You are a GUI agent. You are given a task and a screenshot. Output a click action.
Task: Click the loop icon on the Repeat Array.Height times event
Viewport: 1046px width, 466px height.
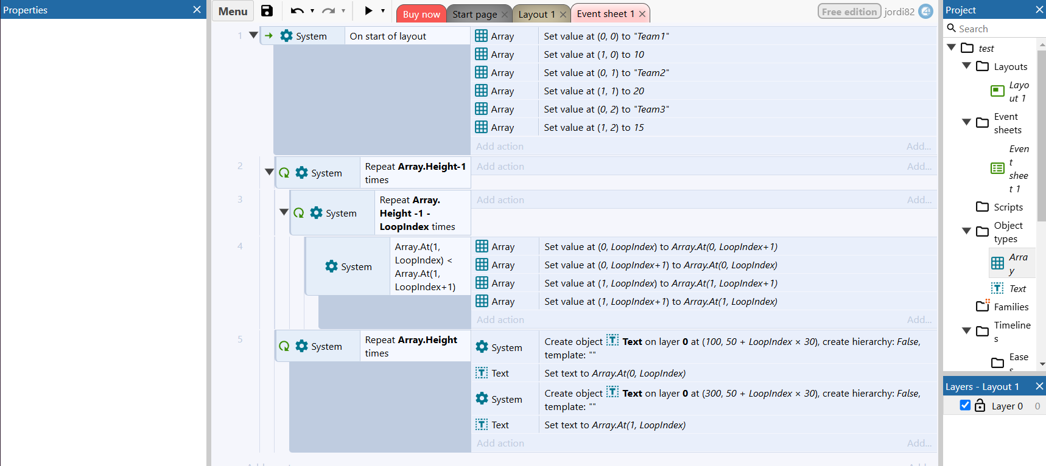click(x=284, y=346)
